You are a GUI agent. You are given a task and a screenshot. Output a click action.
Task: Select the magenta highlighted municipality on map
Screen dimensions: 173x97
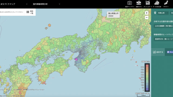tap(76, 59)
